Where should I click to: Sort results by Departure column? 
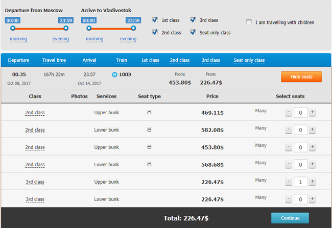click(18, 60)
